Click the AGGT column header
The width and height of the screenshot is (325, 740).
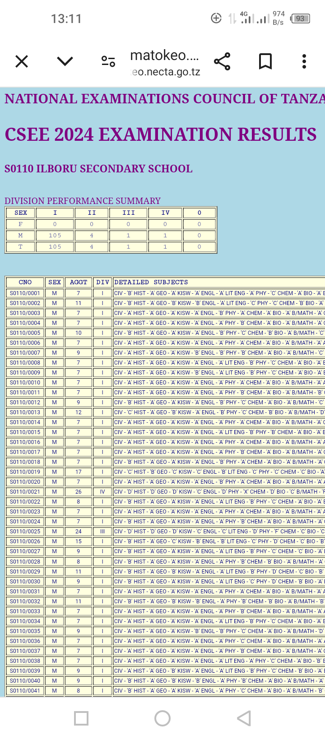pyautogui.click(x=79, y=282)
